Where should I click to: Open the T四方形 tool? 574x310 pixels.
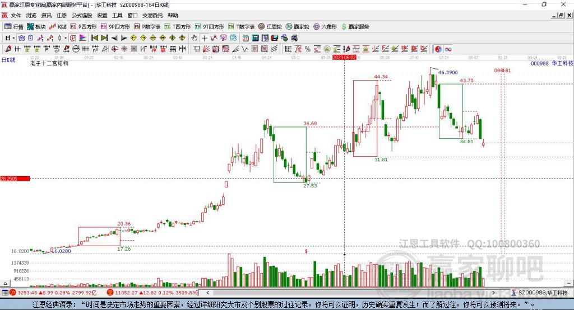[x=178, y=27]
